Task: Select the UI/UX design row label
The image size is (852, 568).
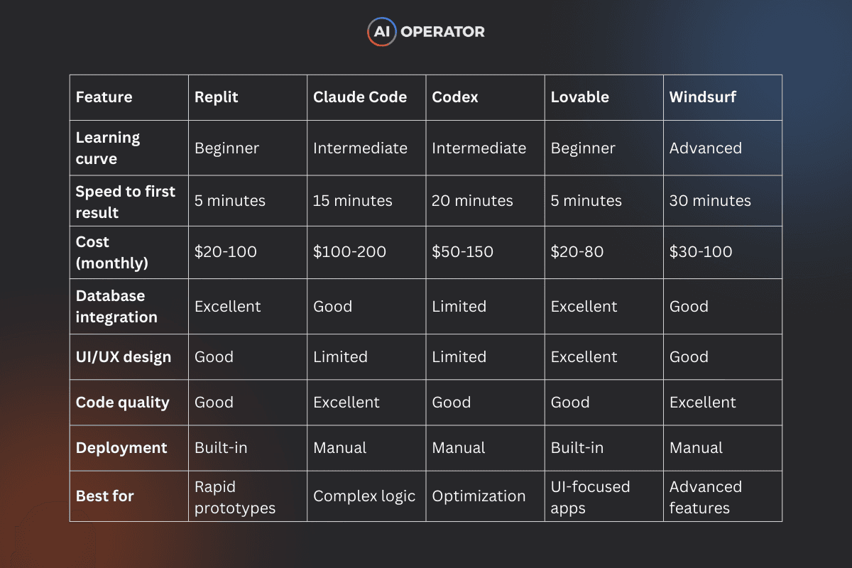Action: (x=124, y=357)
